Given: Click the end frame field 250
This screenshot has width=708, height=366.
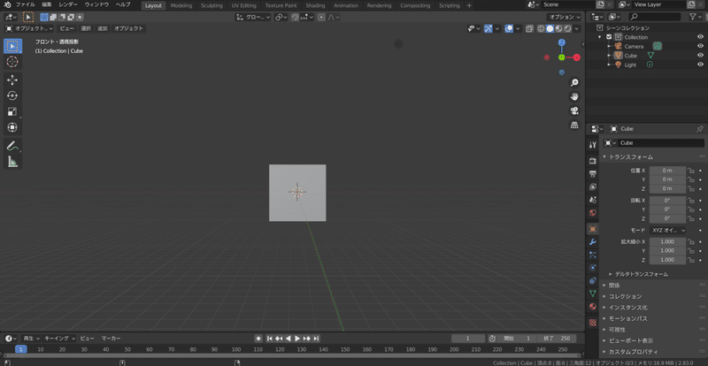Looking at the screenshot, I should (x=558, y=339).
